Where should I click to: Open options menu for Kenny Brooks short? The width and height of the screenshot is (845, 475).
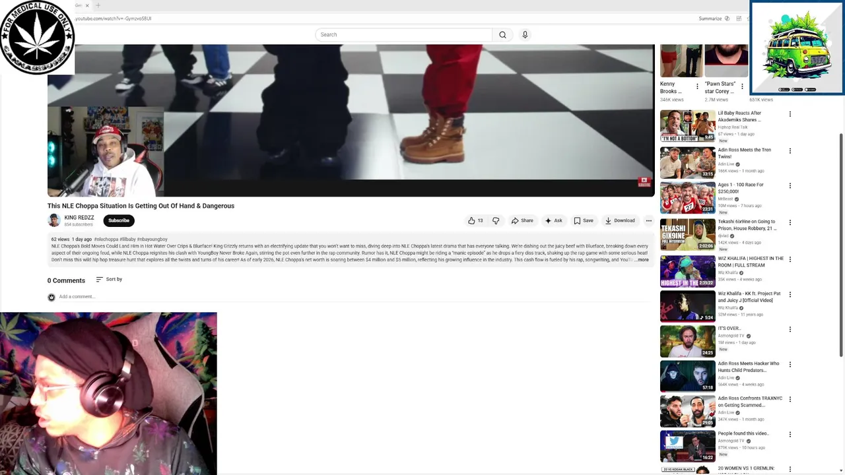tap(697, 86)
